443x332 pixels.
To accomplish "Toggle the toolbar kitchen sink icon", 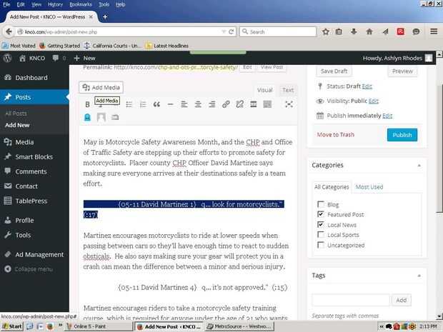I will (267, 104).
